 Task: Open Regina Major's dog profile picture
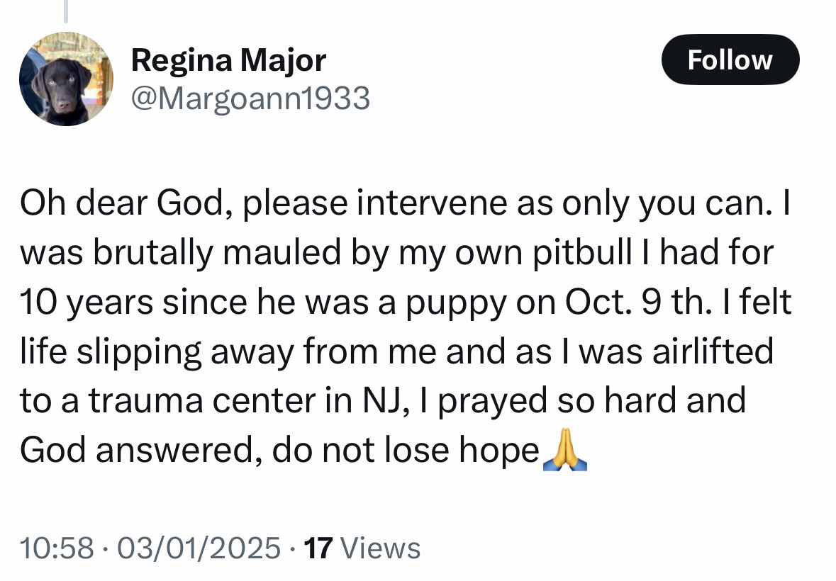tap(66, 79)
